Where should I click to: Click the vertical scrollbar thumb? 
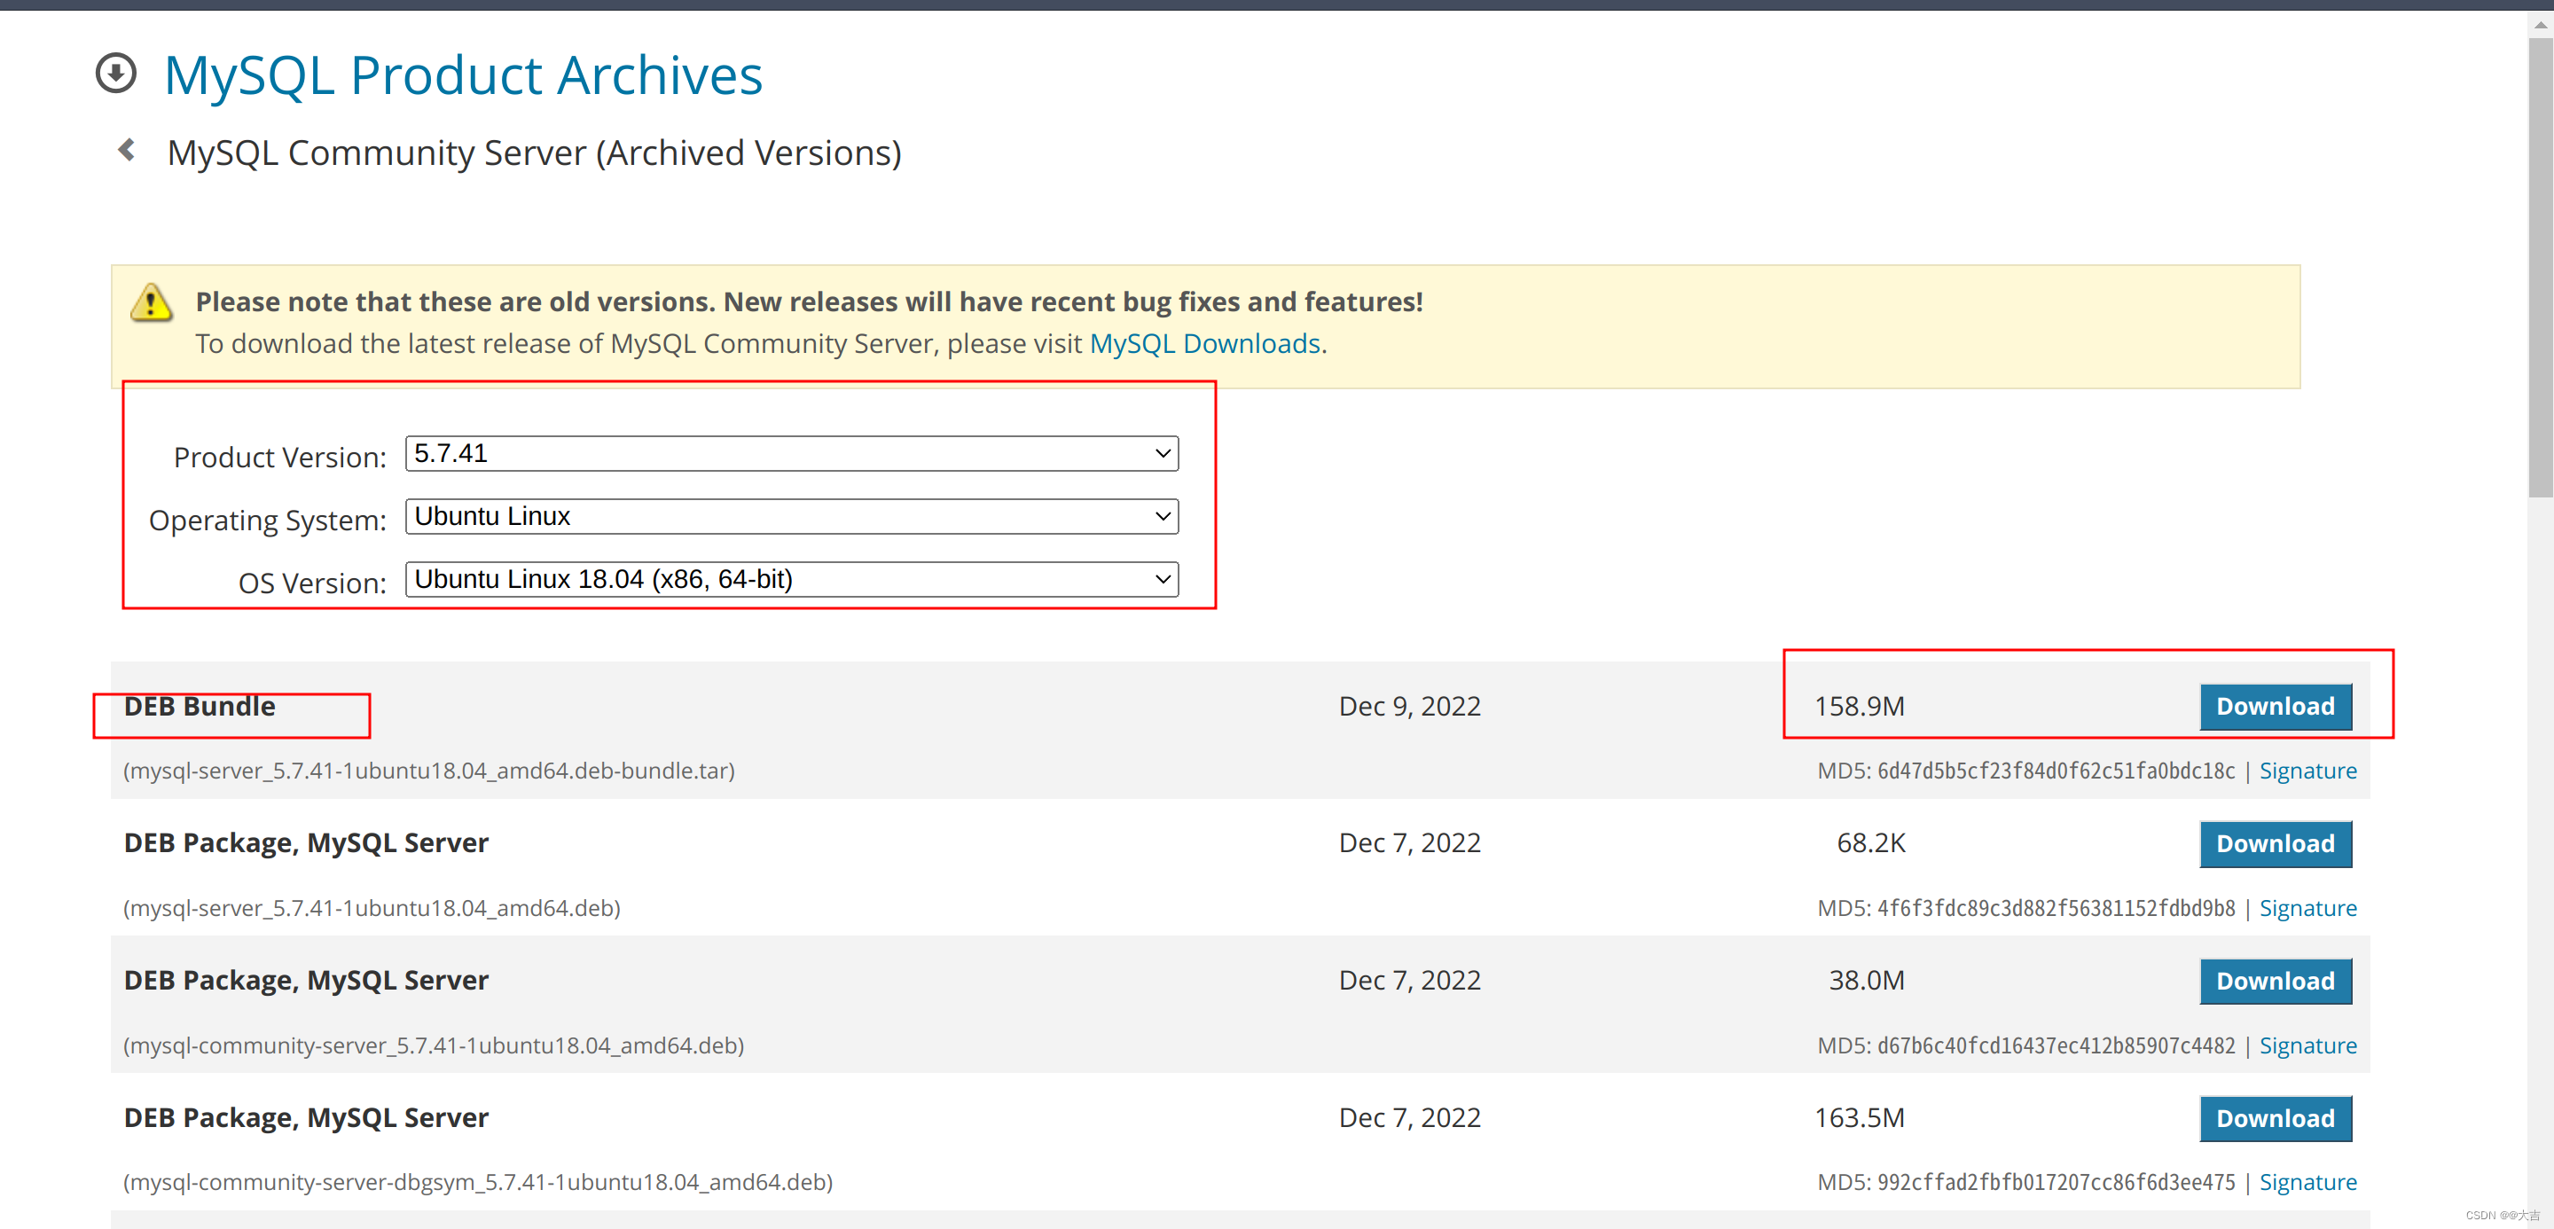(x=2540, y=266)
